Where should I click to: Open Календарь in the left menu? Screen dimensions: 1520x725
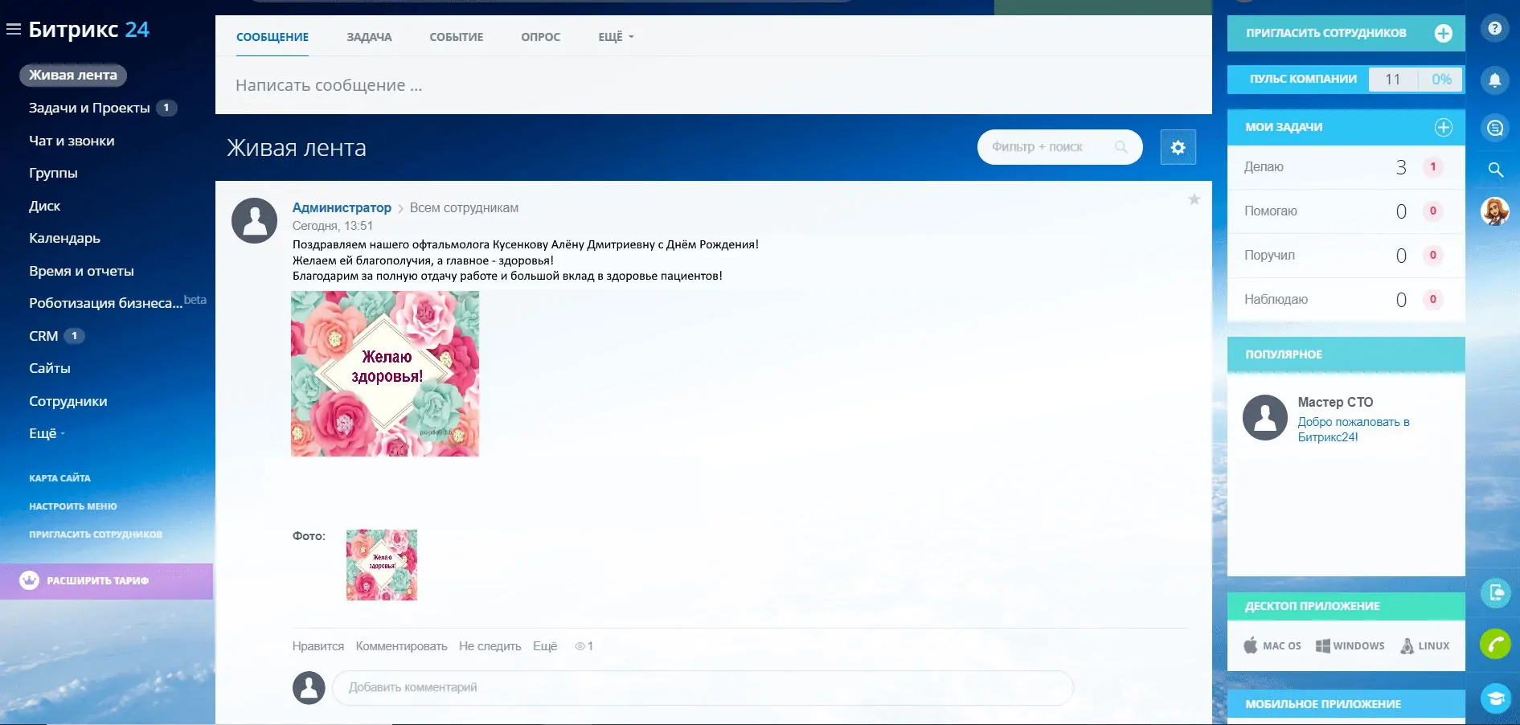(64, 238)
